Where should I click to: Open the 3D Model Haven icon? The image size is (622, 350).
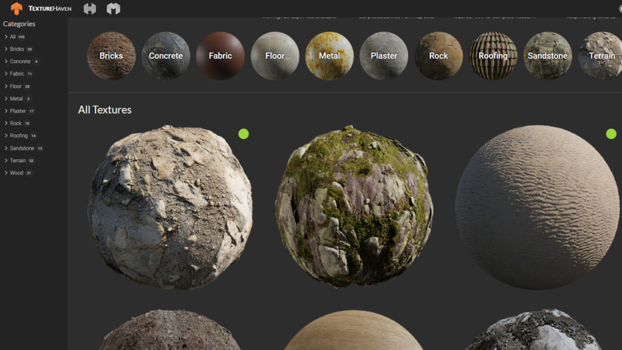click(114, 9)
